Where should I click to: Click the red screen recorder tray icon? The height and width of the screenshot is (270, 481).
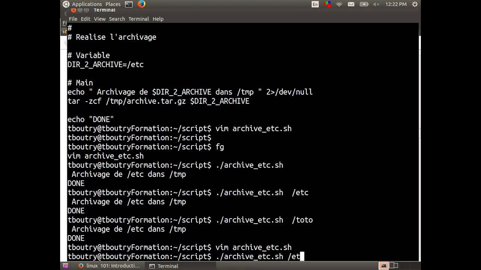(327, 4)
